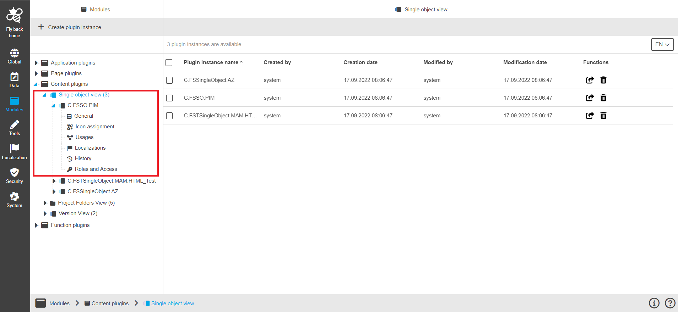This screenshot has height=312, width=678.
Task: Click the Modules icon in sidebar
Action: pyautogui.click(x=15, y=101)
